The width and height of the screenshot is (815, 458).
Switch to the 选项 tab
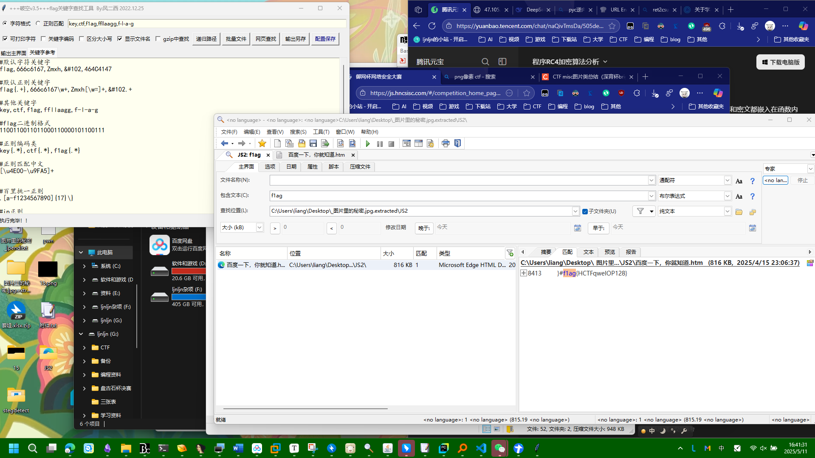270,167
